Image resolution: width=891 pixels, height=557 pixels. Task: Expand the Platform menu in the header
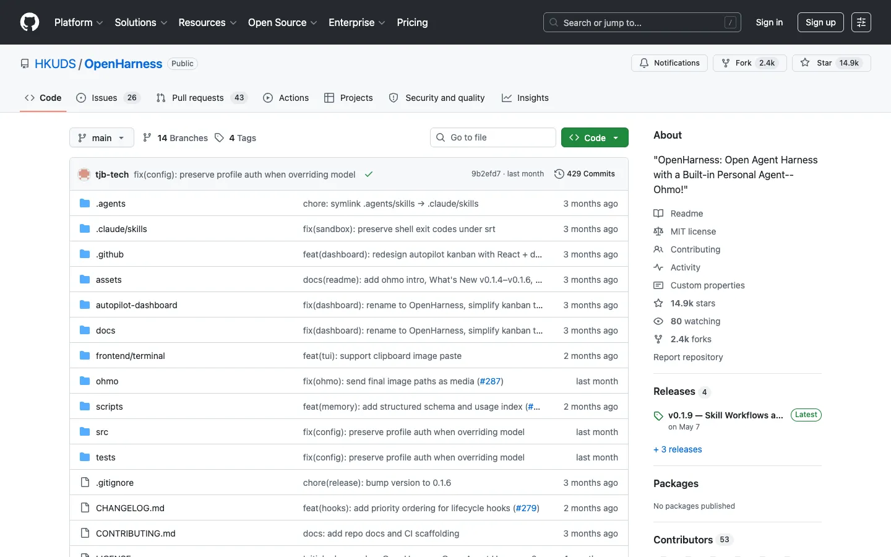point(79,22)
